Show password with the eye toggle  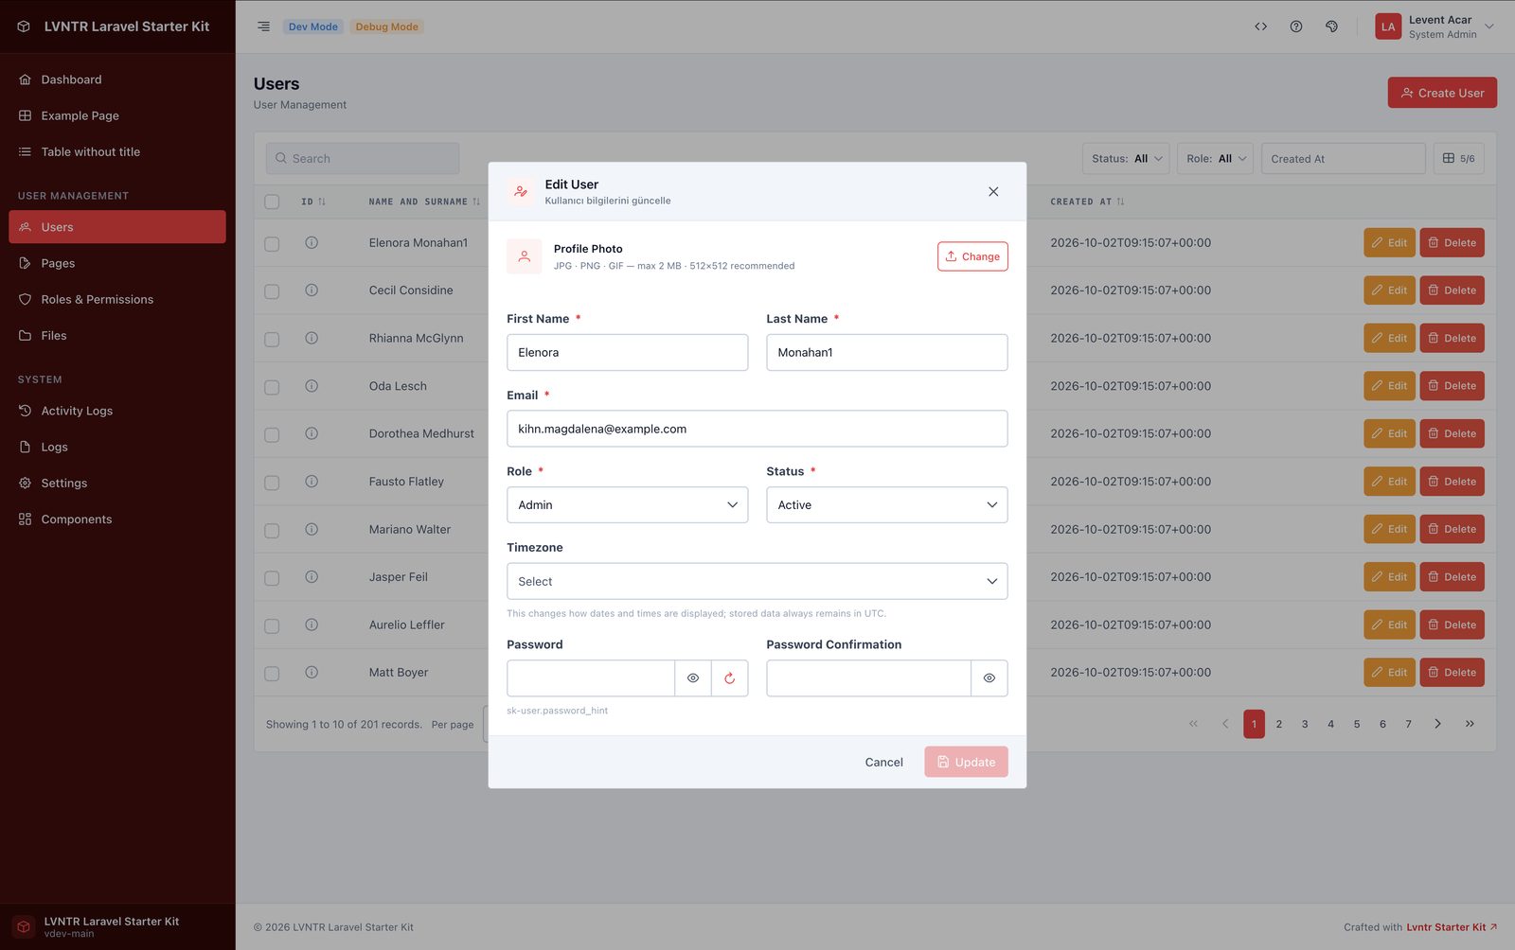click(693, 678)
